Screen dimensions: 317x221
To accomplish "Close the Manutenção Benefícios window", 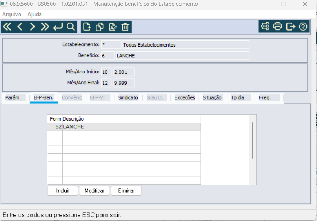I will (x=305, y=4).
